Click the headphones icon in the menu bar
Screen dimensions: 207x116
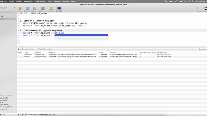point(176,1)
